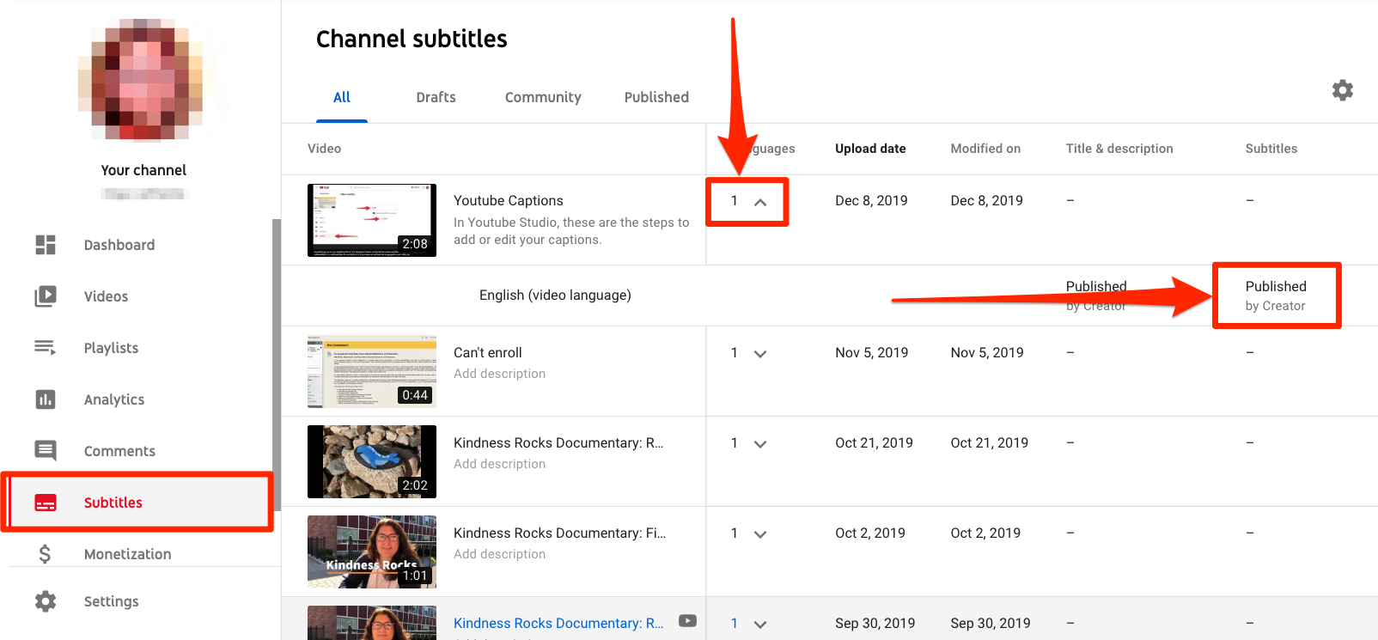Image resolution: width=1378 pixels, height=640 pixels.
Task: Switch to the Community tab
Action: click(542, 97)
